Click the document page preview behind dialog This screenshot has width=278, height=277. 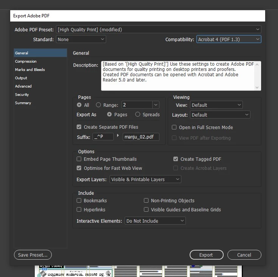click(138, 271)
